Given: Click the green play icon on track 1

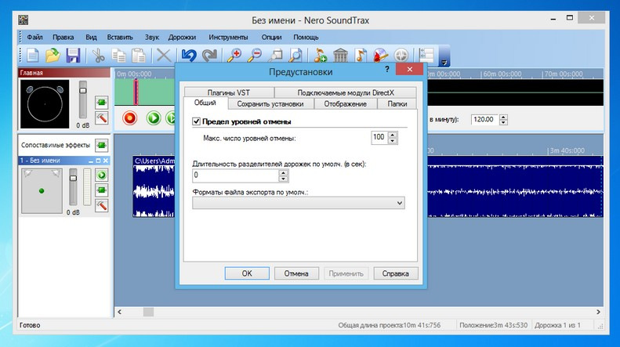Looking at the screenshot, I should 102,175.
